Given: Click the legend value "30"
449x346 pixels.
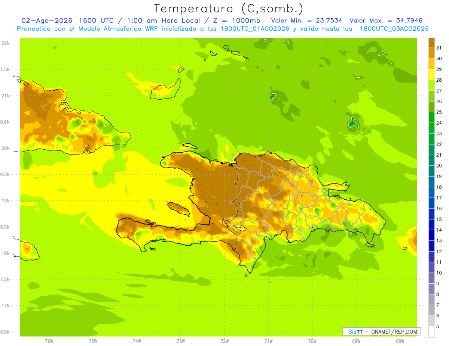Looking at the screenshot, I should click(439, 59).
